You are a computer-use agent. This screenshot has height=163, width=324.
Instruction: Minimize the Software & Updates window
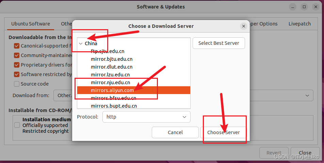(x=293, y=7)
